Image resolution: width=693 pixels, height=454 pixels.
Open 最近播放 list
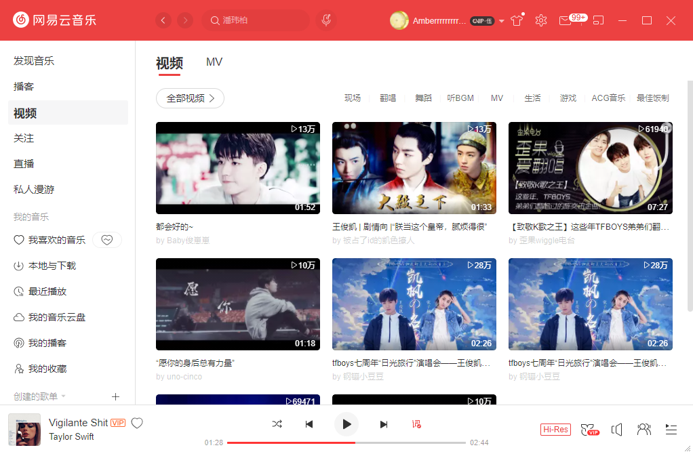40,291
